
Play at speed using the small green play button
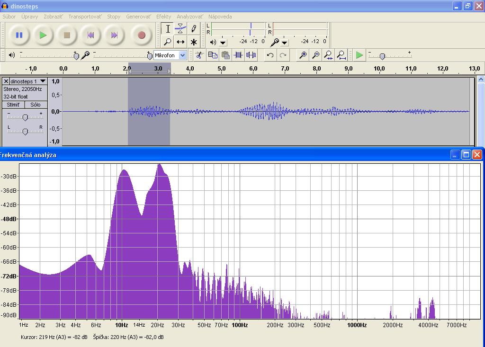coord(359,55)
